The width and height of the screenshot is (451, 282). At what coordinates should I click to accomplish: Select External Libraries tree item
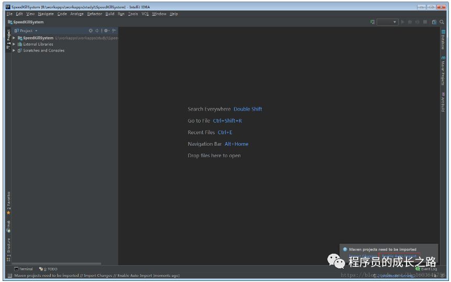pyautogui.click(x=38, y=45)
